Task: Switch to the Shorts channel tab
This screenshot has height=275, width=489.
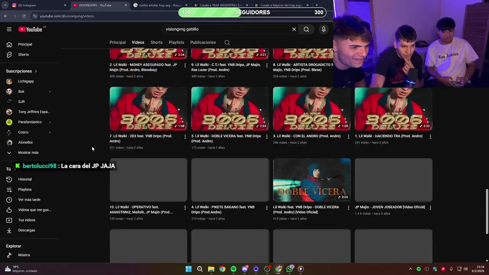Action: 157,42
